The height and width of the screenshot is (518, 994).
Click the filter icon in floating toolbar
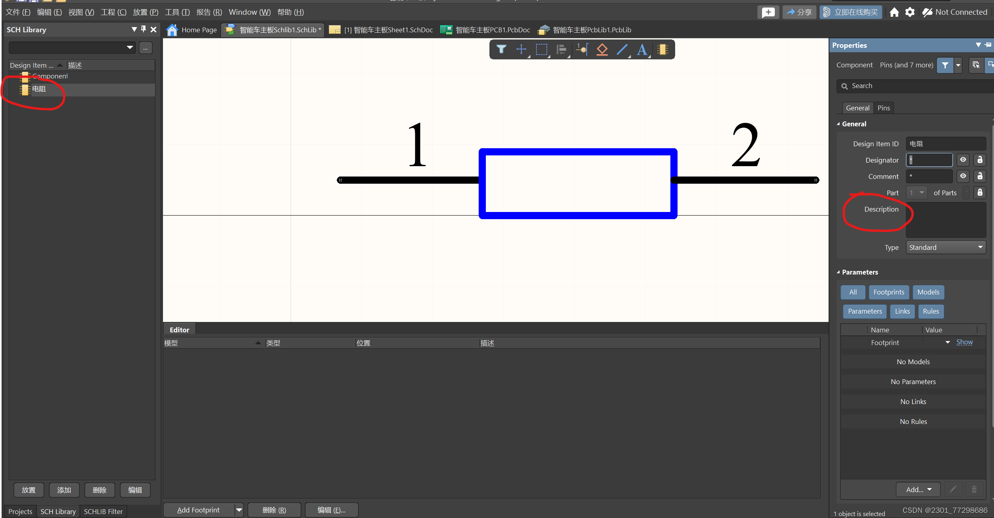click(x=501, y=49)
